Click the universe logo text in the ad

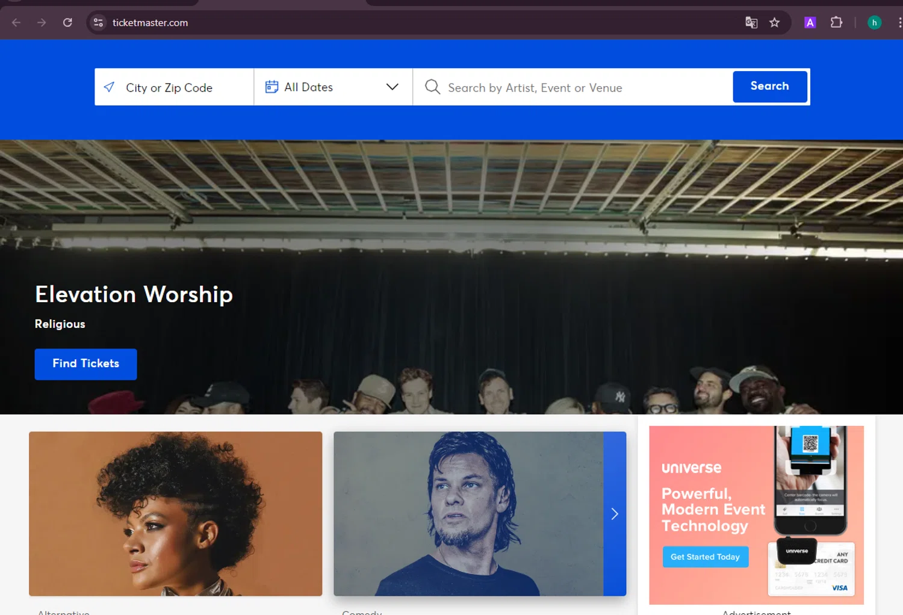[x=691, y=468]
